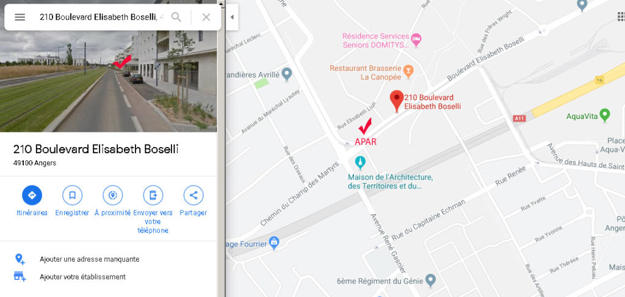The height and width of the screenshot is (297, 625).
Task: Click the 6ème Régiment du Génie marker
Action: click(430, 280)
